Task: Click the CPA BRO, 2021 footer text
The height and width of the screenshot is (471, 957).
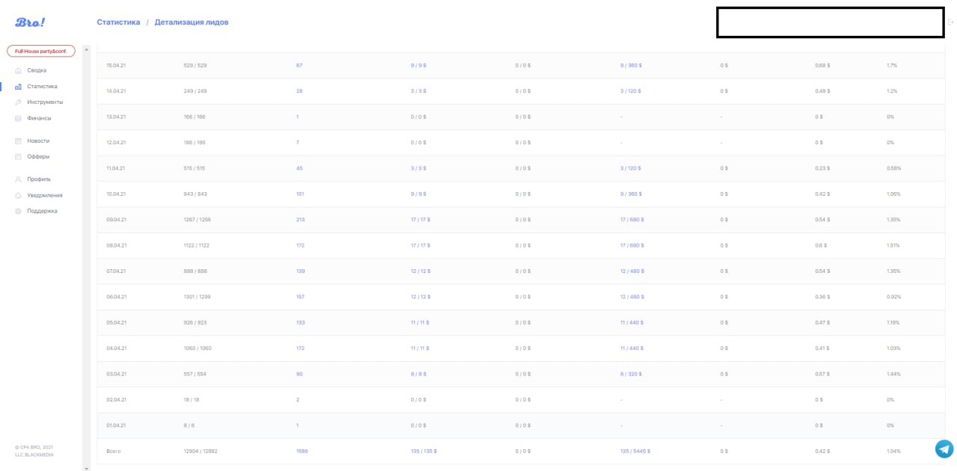Action: pos(34,447)
